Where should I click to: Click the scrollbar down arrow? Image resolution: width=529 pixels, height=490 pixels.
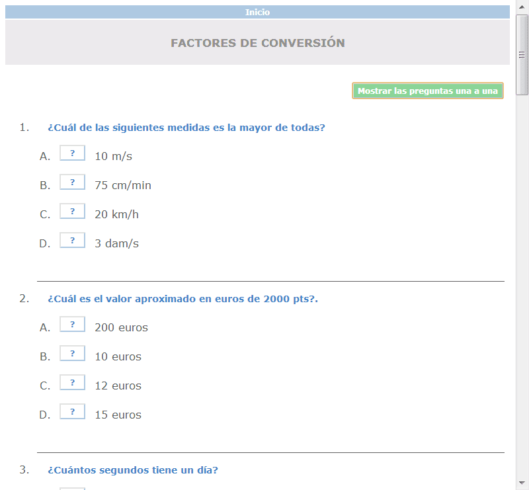(522, 483)
